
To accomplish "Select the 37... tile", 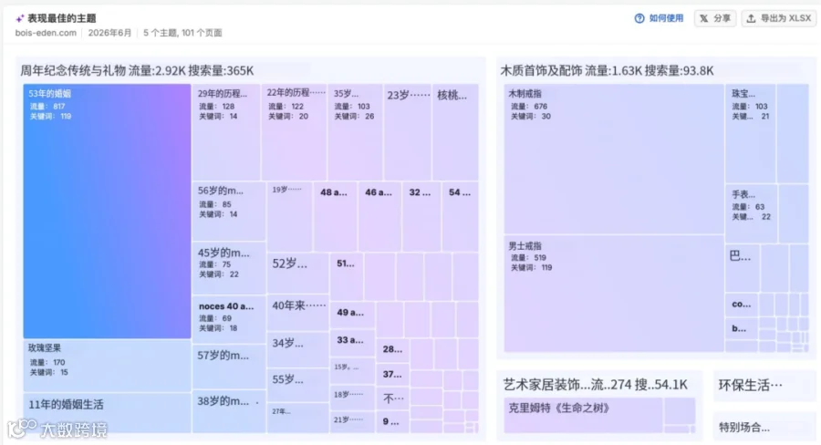I will tap(392, 376).
